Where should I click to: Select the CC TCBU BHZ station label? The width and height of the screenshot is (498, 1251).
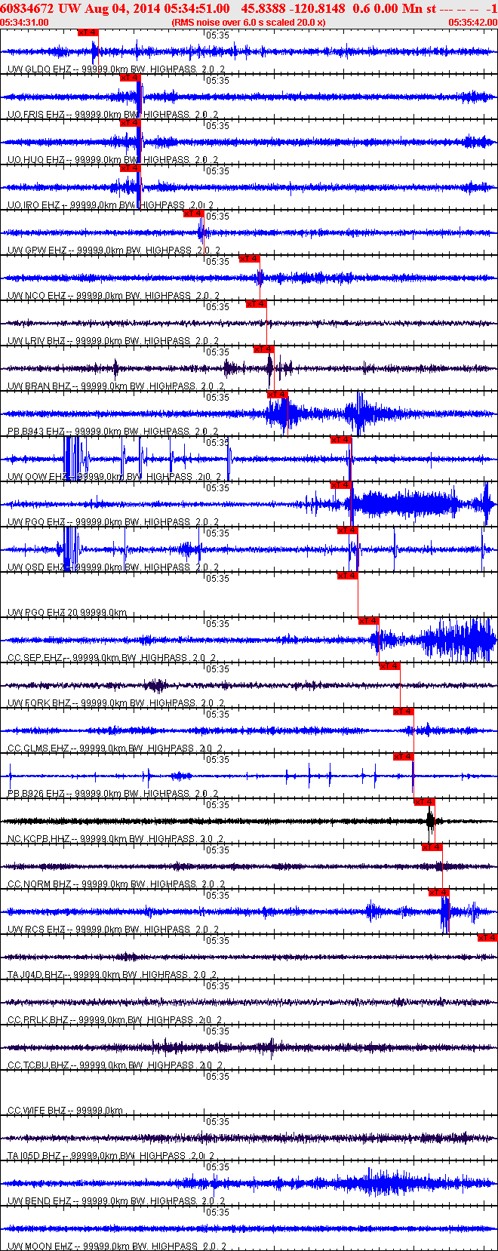pyautogui.click(x=115, y=1065)
